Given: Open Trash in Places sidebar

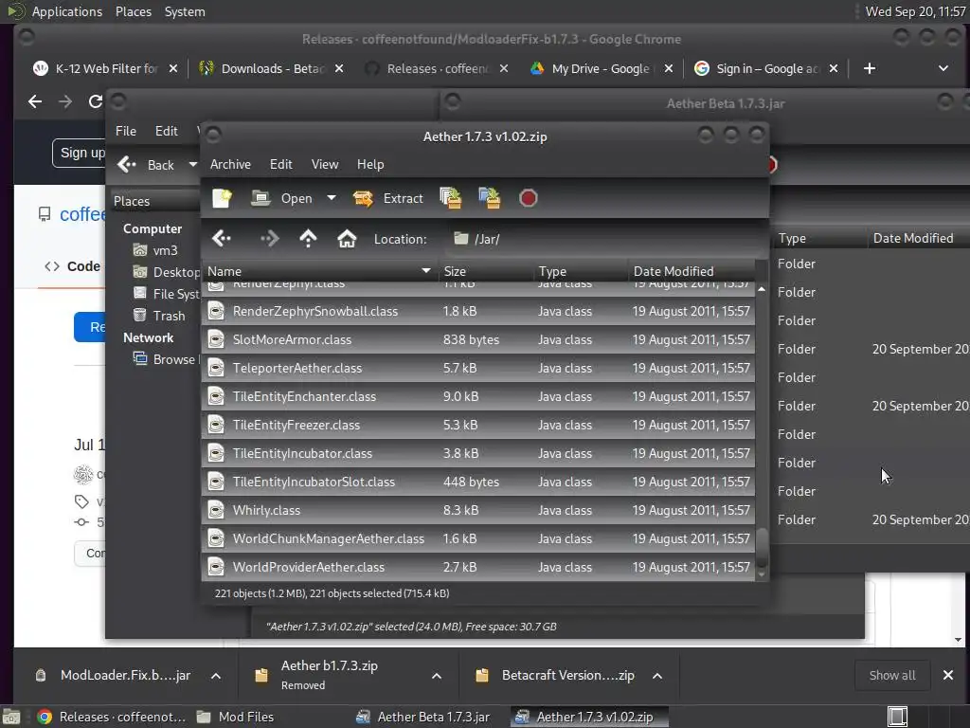Looking at the screenshot, I should (x=159, y=316).
